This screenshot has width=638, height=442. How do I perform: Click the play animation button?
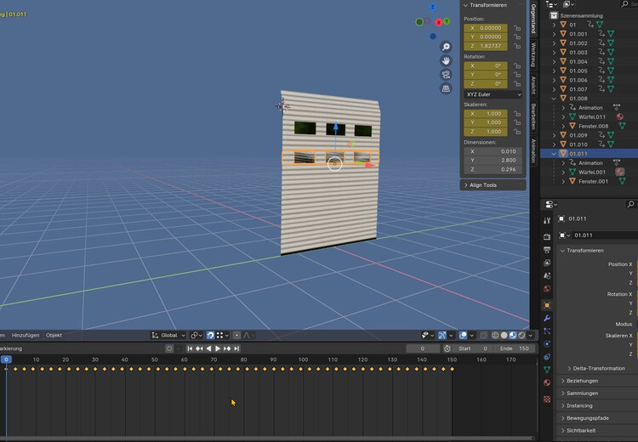[218, 348]
